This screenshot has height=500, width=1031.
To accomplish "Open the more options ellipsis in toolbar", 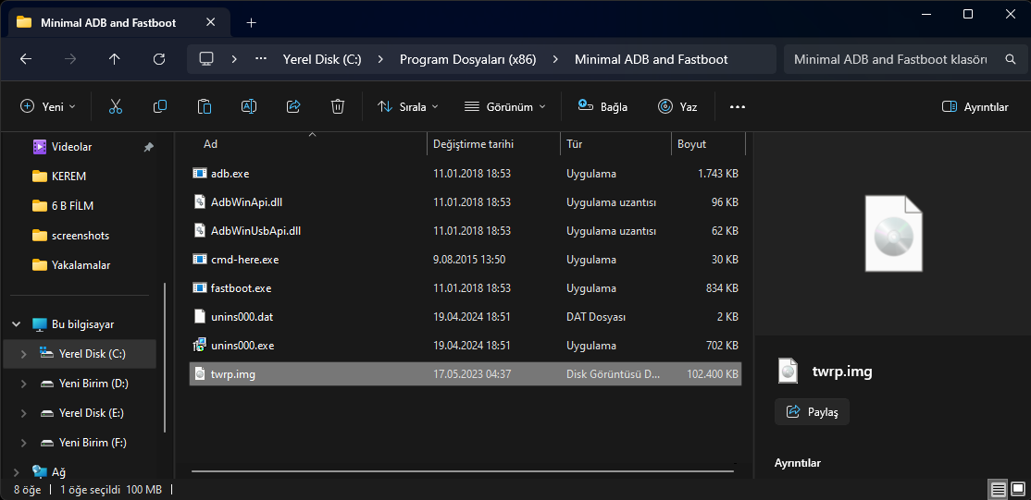I will 738,106.
